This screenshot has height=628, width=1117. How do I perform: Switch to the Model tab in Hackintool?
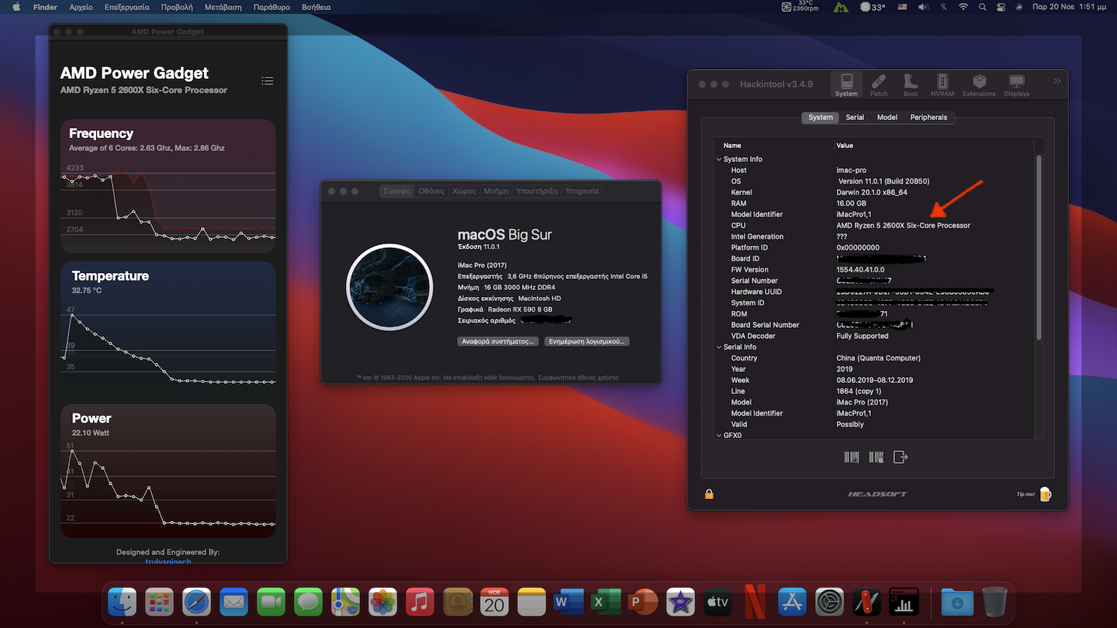[x=887, y=117]
